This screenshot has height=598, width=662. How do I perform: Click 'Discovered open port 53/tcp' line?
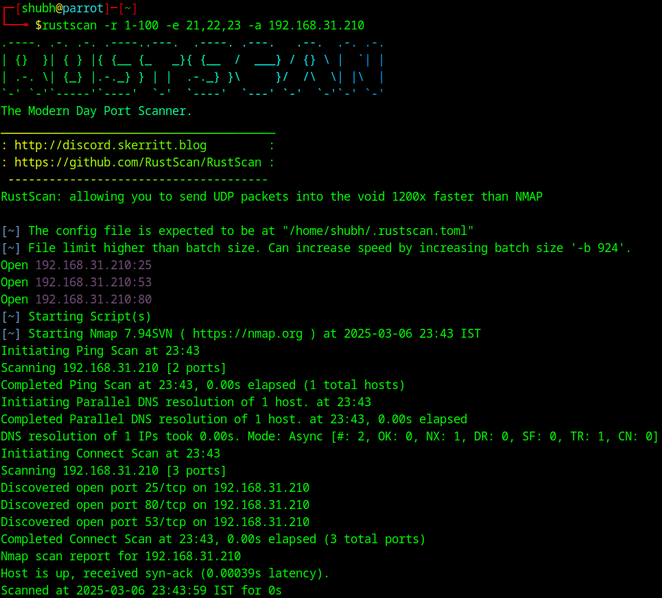tap(155, 522)
